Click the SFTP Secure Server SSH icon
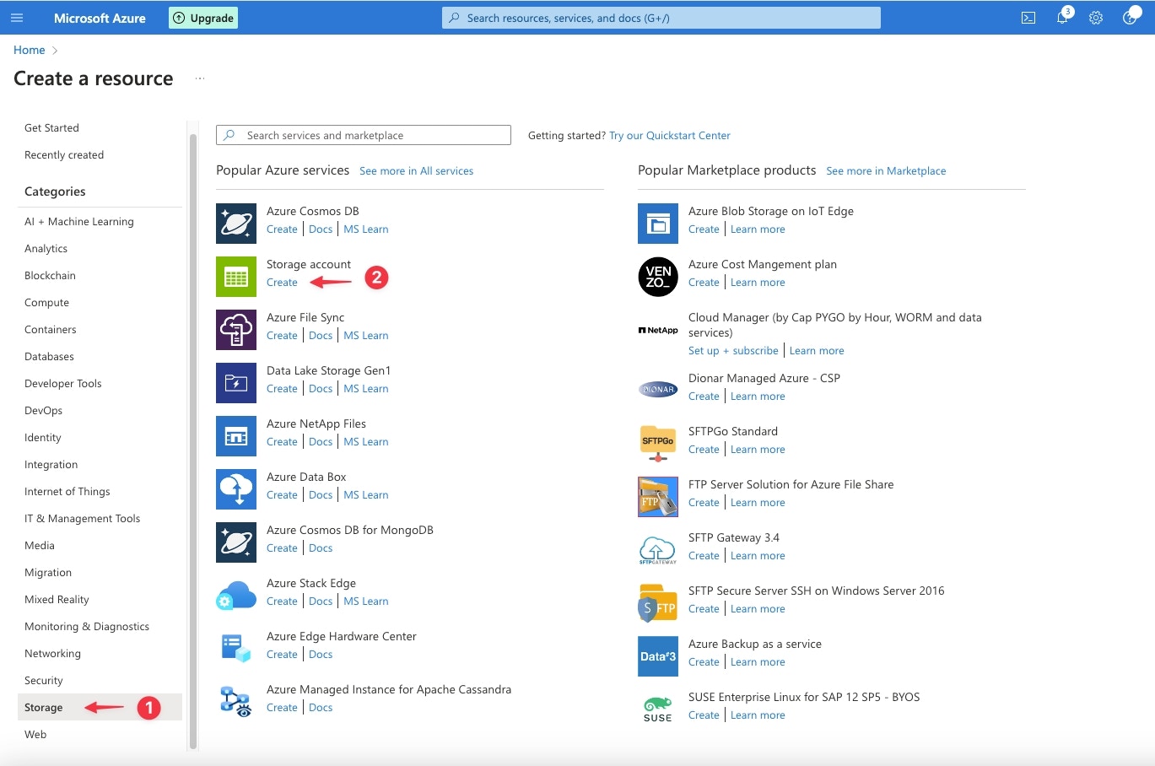1155x766 pixels. point(658,602)
